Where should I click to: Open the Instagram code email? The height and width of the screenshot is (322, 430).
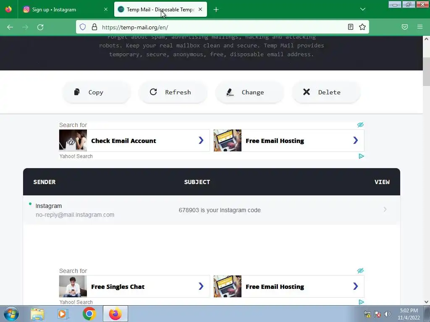(x=212, y=210)
